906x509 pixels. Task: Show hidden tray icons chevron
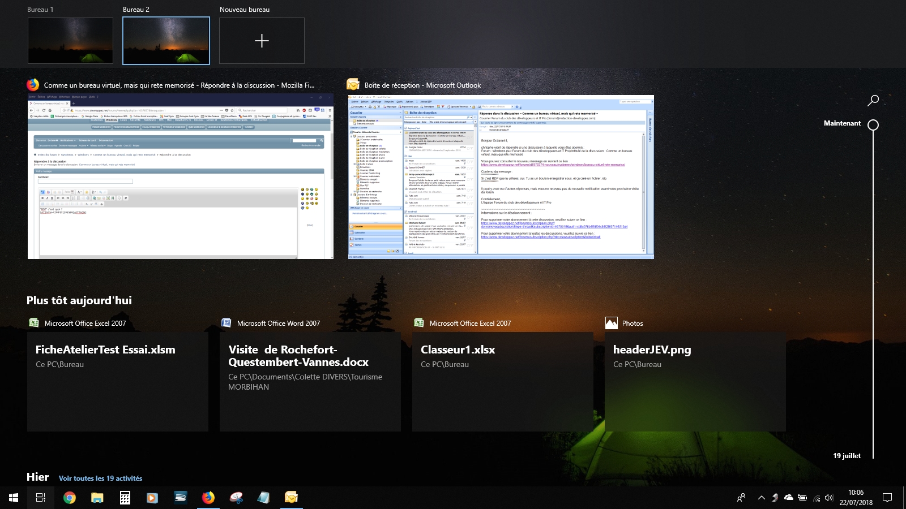click(762, 498)
